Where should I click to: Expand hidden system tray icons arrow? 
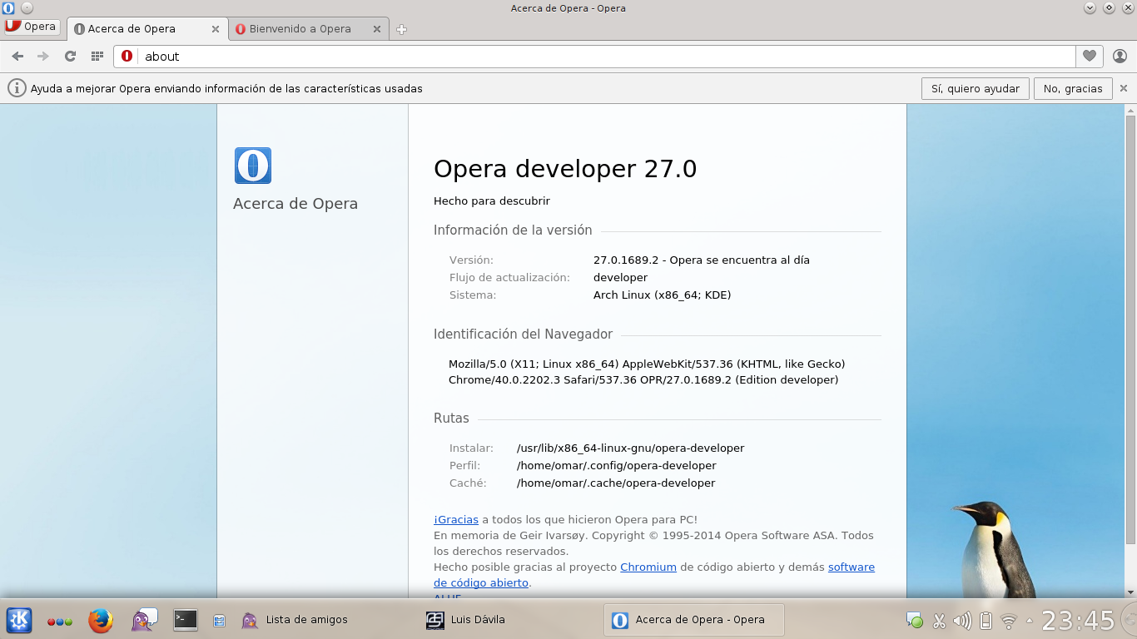point(1030,621)
